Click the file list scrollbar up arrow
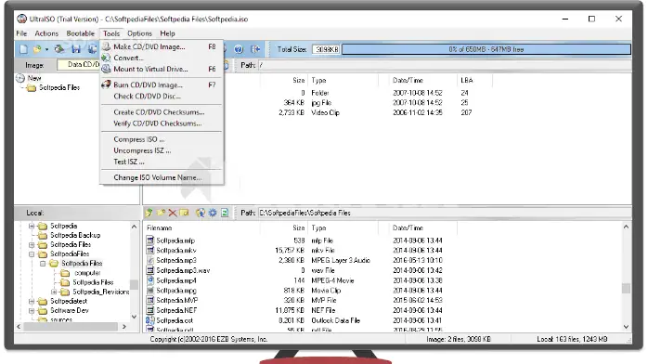Image resolution: width=648 pixels, height=364 pixels. [x=626, y=227]
